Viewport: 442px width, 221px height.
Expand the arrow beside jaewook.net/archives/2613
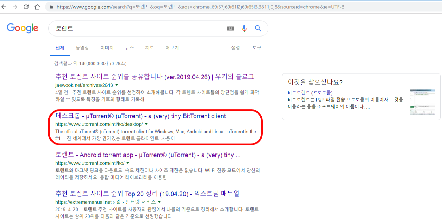117,85
